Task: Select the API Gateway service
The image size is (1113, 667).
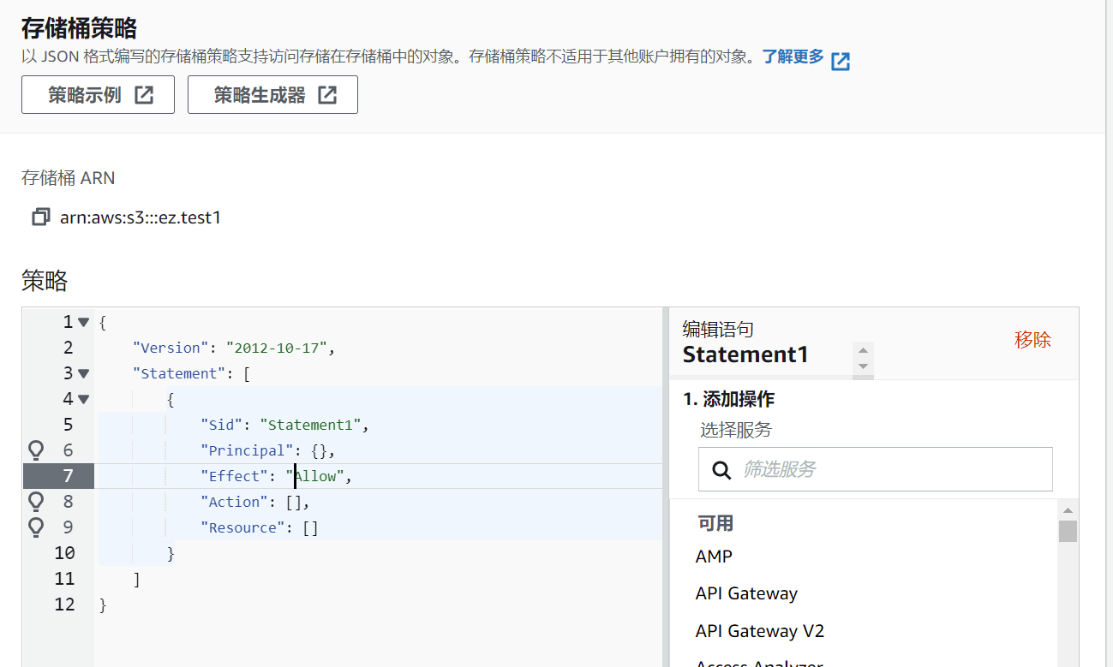Action: click(x=746, y=593)
